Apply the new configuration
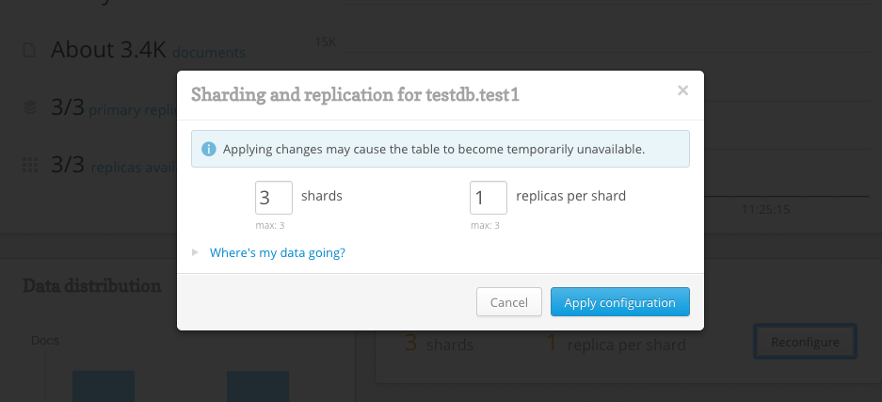The image size is (882, 402). pos(620,302)
